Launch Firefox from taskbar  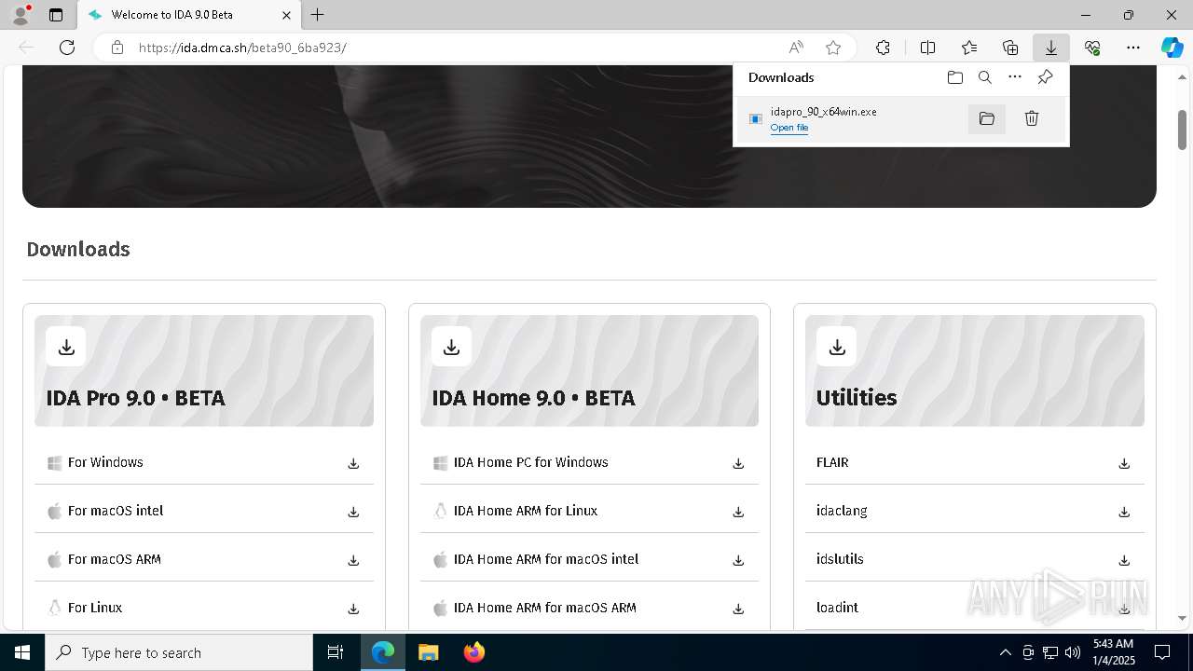(x=473, y=652)
